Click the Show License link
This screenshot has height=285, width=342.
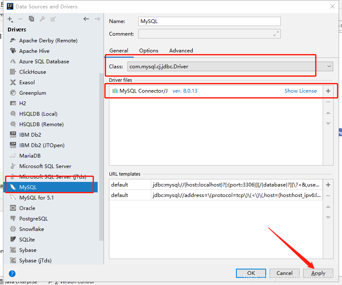point(301,91)
